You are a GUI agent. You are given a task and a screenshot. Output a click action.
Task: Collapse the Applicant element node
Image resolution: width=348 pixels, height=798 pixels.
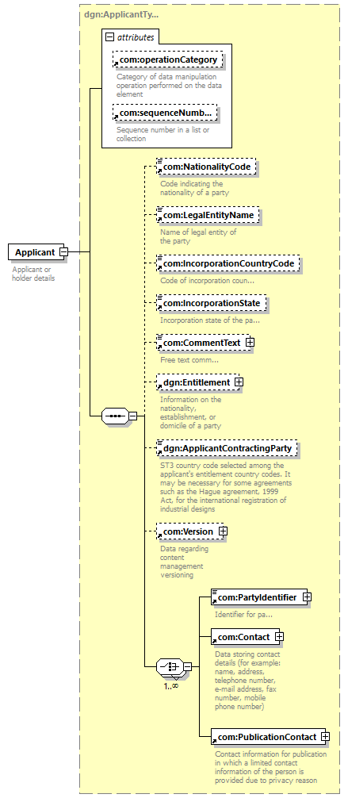[x=64, y=252]
